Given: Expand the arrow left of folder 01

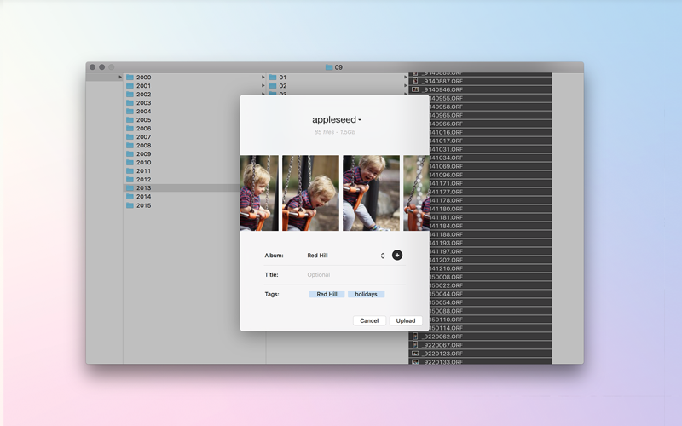Looking at the screenshot, I should [x=263, y=78].
